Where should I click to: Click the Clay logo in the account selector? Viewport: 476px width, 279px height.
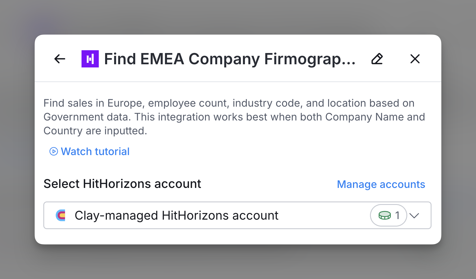[61, 215]
